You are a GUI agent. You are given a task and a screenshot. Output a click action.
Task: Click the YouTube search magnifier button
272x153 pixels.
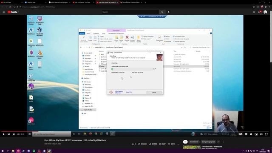162,12
